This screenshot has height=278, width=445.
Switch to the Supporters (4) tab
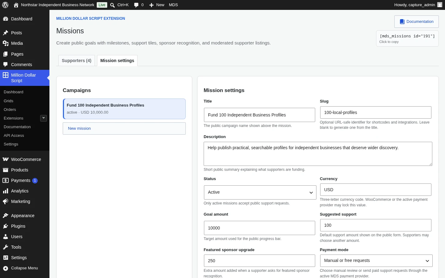coord(77,61)
